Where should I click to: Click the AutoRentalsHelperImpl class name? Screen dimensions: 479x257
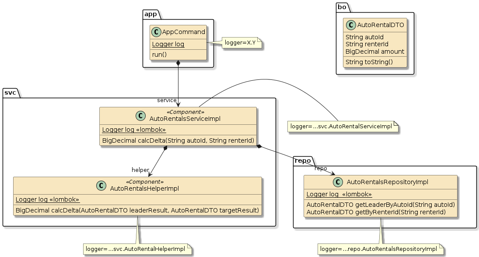(144, 188)
